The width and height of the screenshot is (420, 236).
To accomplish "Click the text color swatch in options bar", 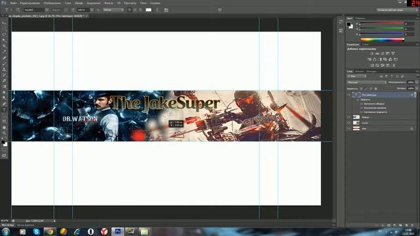I will point(148,10).
